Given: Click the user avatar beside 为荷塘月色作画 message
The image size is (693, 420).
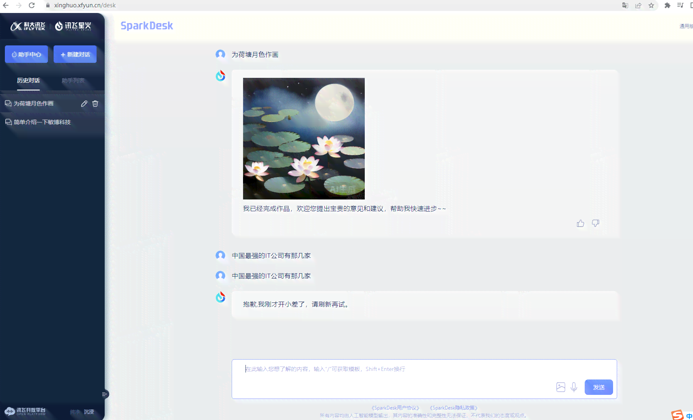Looking at the screenshot, I should click(x=220, y=54).
